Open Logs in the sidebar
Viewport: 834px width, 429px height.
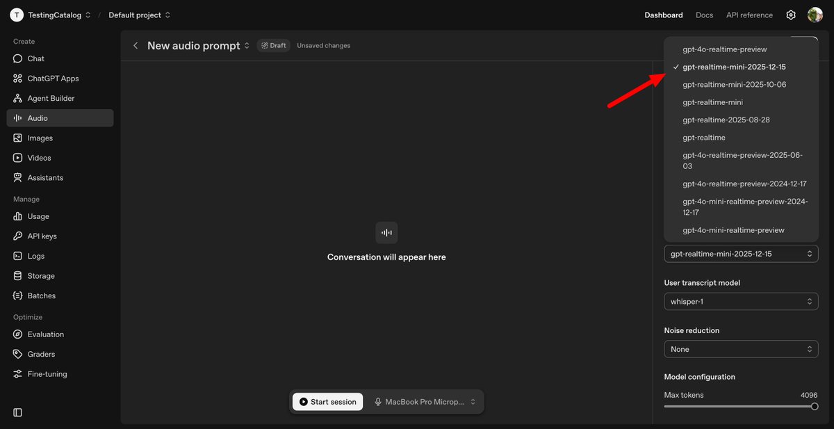point(60,256)
